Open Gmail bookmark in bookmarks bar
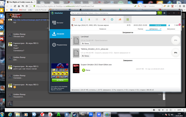The image size is (186, 117). (x=23, y=10)
